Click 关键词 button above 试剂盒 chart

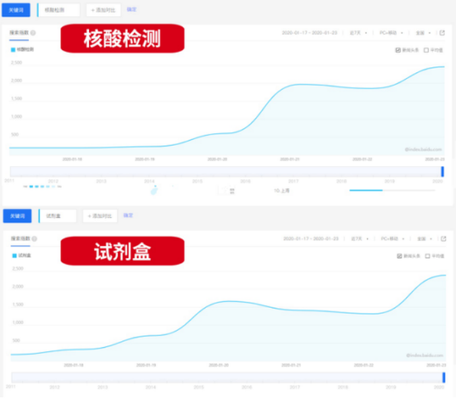click(17, 216)
